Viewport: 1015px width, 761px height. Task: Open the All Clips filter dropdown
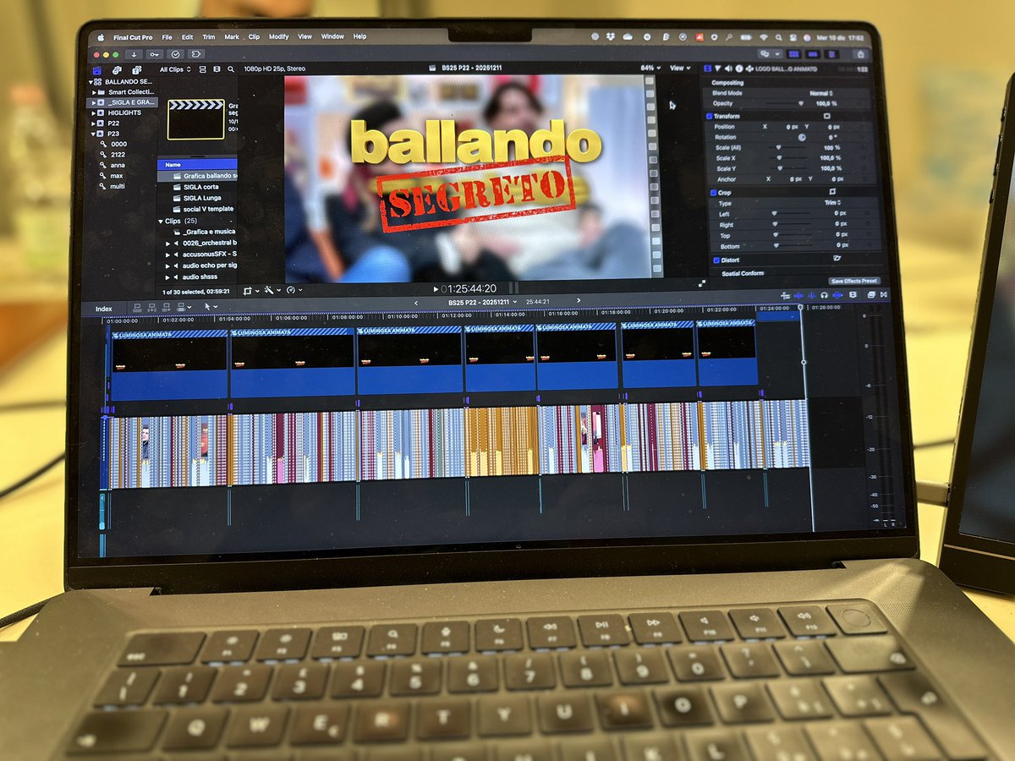[x=175, y=69]
